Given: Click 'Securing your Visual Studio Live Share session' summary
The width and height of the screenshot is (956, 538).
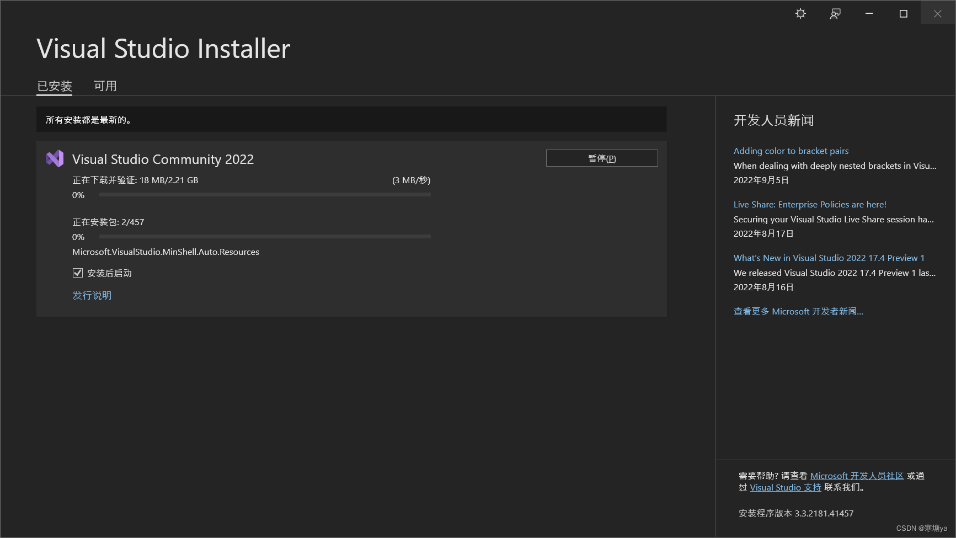Looking at the screenshot, I should tap(834, 219).
